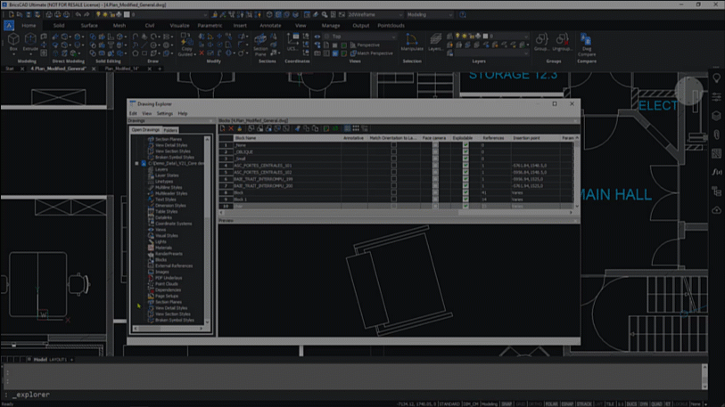Toggle ESNAP in the status bar
The width and height of the screenshot is (725, 407).
point(567,404)
